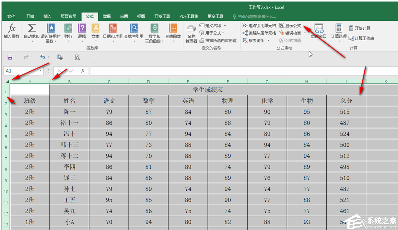Image resolution: width=398 pixels, height=230 pixels.
Task: Open the Name Box dropdown arrow
Action: click(41, 71)
